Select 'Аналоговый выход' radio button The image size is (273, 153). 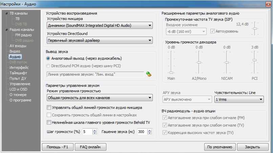pos(48,58)
